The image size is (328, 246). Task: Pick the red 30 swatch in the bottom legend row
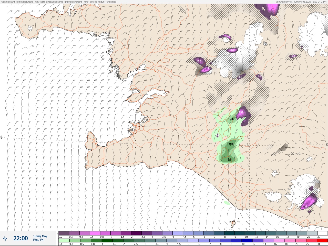322,241
